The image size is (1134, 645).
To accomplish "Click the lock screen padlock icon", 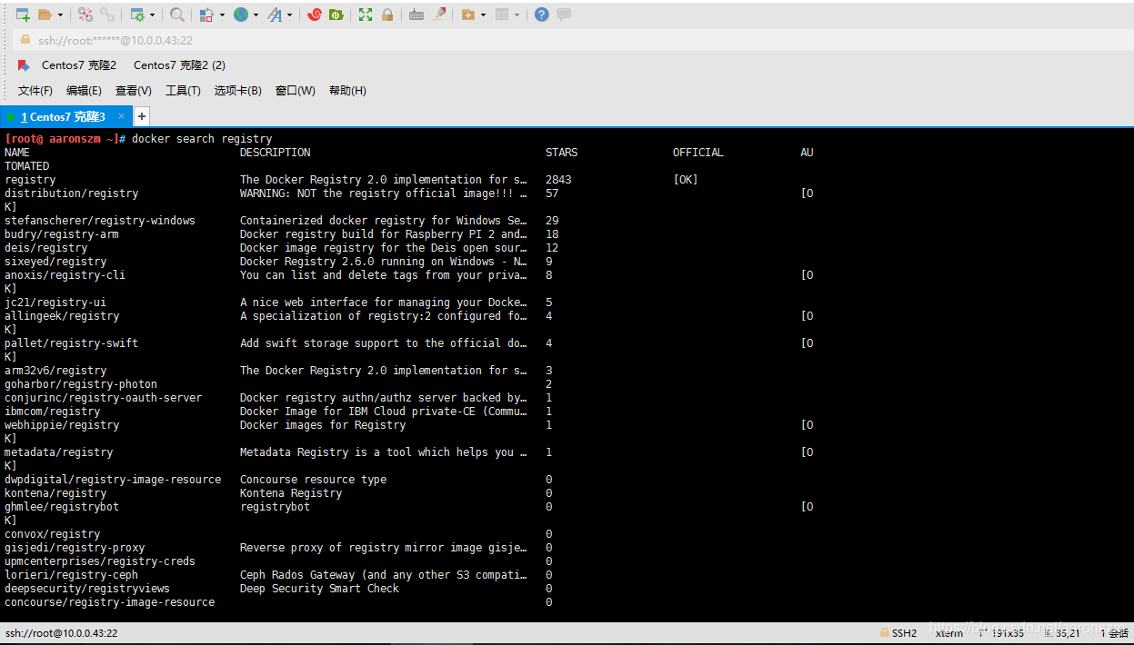I will click(387, 15).
